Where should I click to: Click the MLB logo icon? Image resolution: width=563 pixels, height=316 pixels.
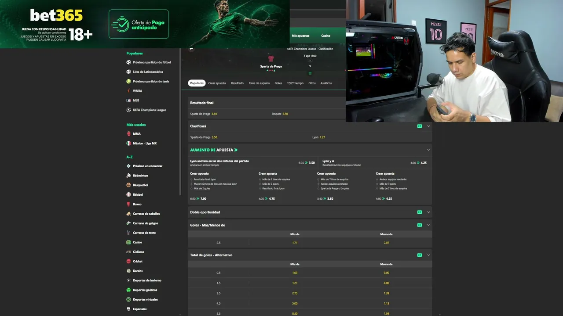click(x=128, y=100)
